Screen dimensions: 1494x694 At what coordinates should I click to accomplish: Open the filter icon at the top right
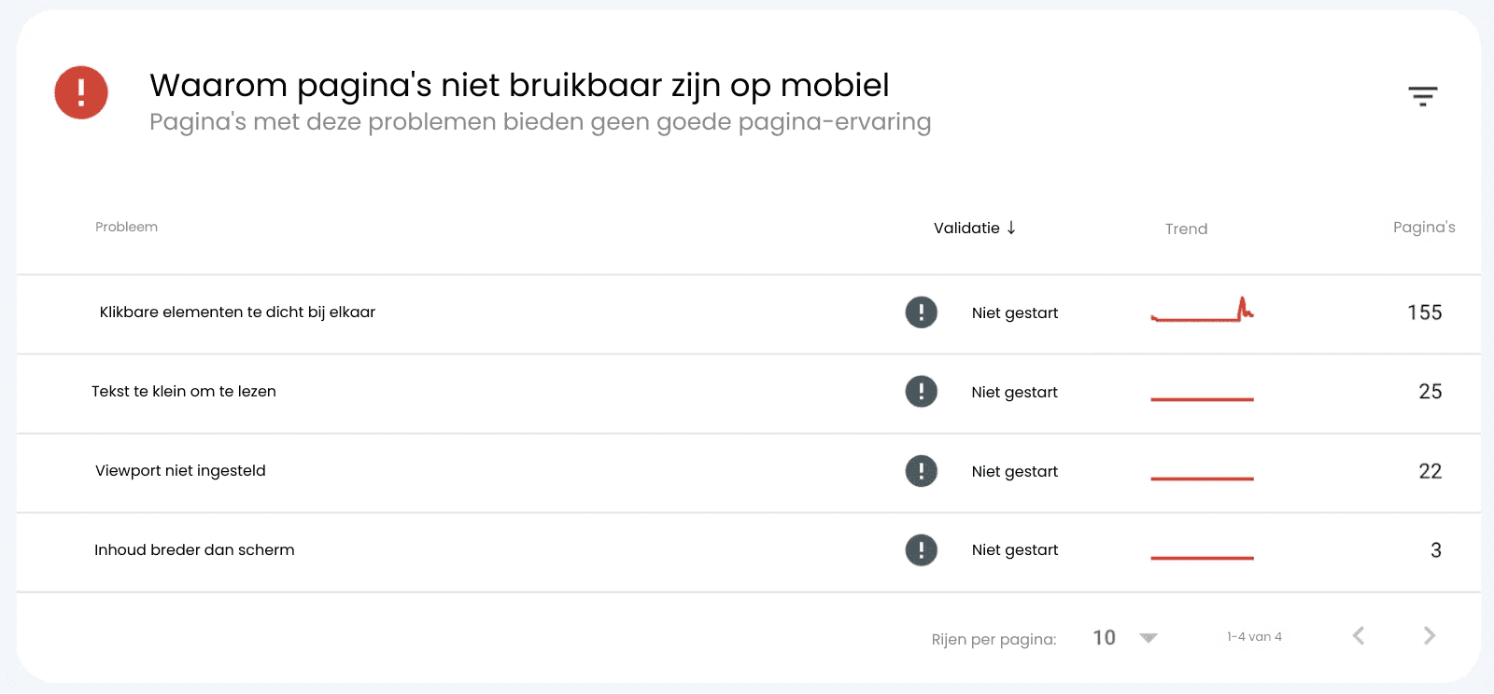1422,96
